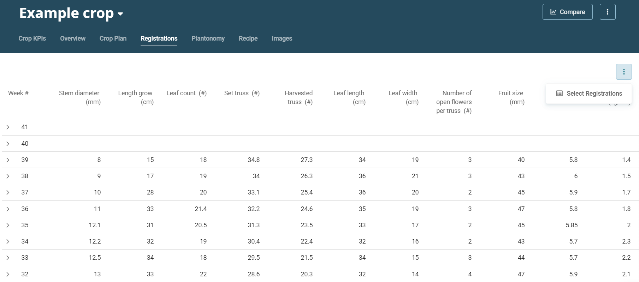Click value 5.85 in week 35 row
Image resolution: width=639 pixels, height=282 pixels.
coord(572,225)
